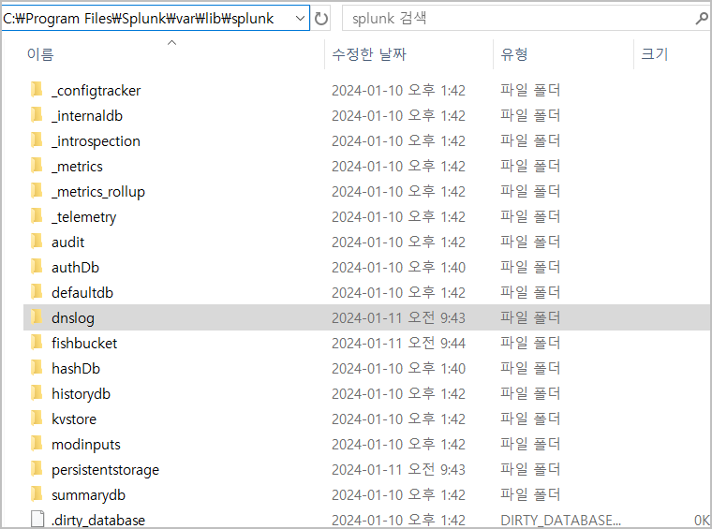
Task: Click the fishbucket modified date 오전 9:44
Action: point(399,344)
